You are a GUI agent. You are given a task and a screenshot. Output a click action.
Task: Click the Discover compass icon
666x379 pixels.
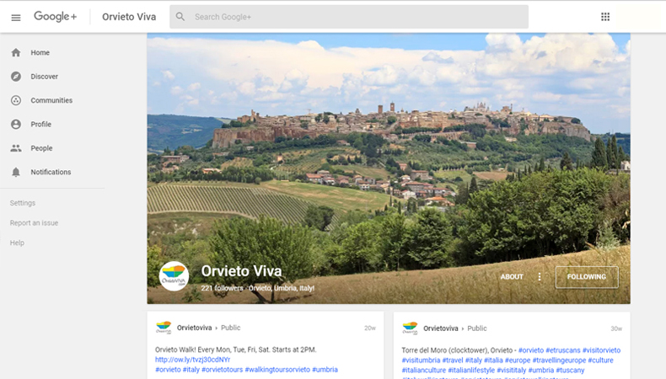coord(16,77)
